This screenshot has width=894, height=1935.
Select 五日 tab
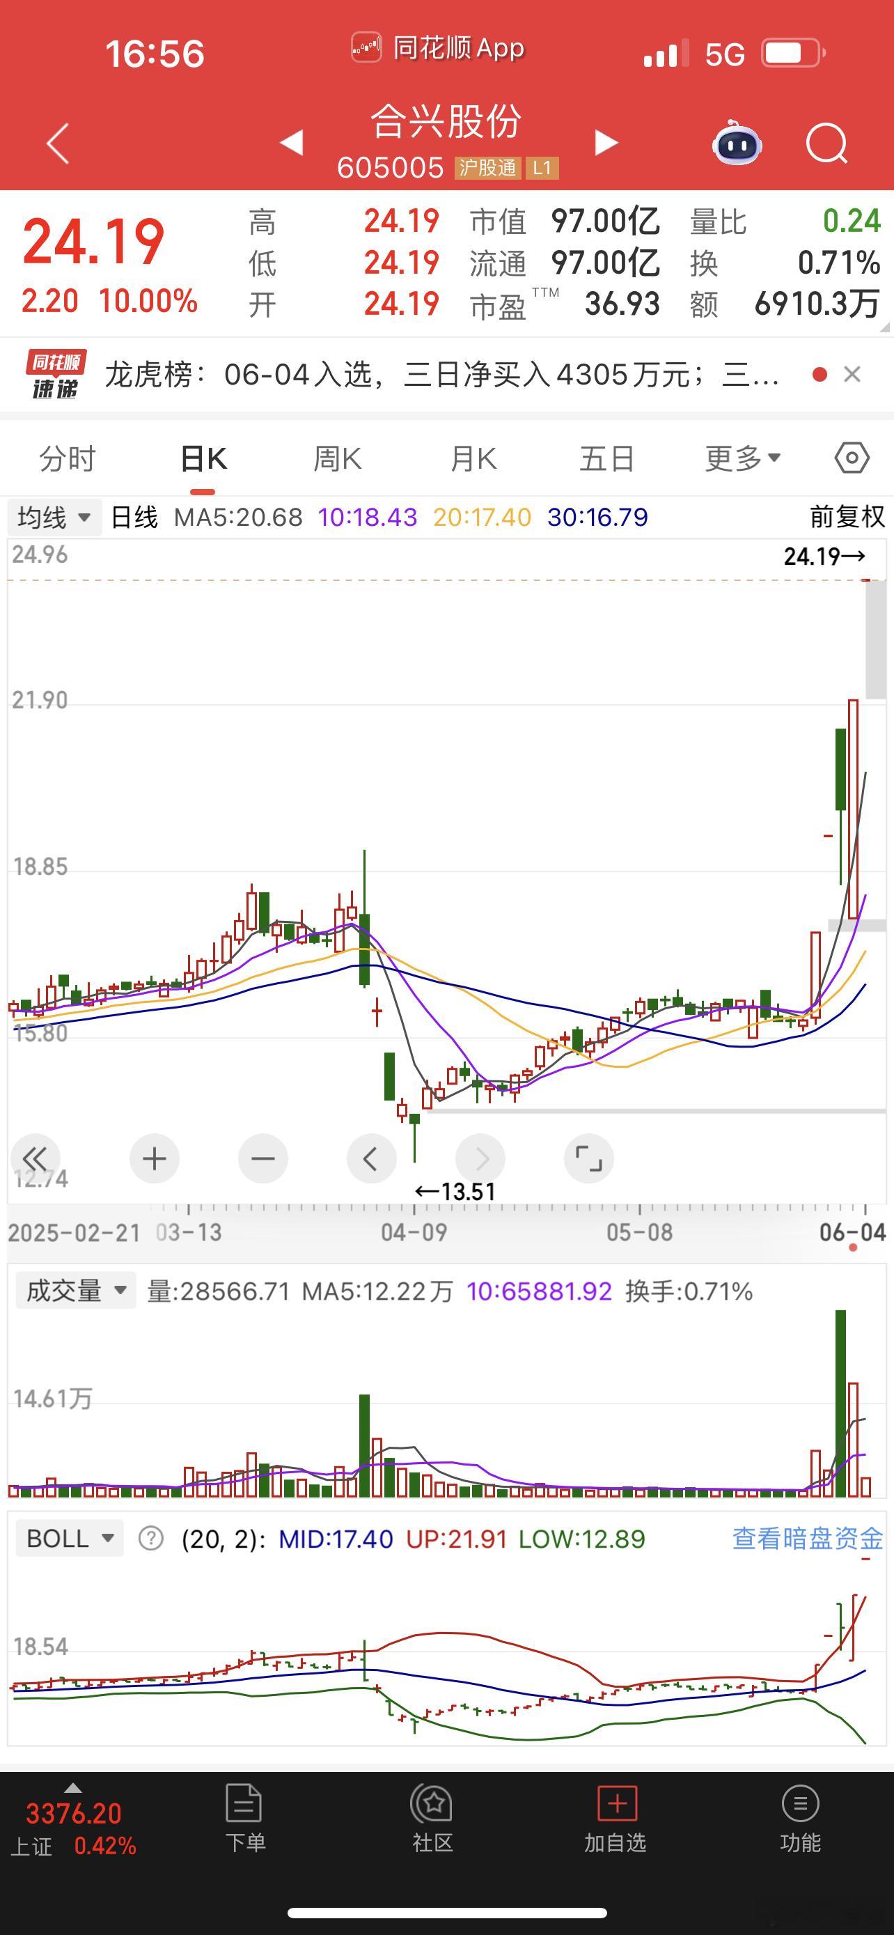(607, 458)
